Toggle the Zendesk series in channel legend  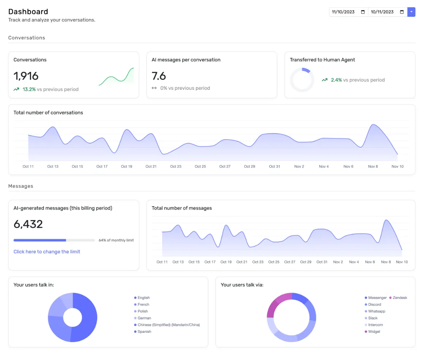pos(400,298)
